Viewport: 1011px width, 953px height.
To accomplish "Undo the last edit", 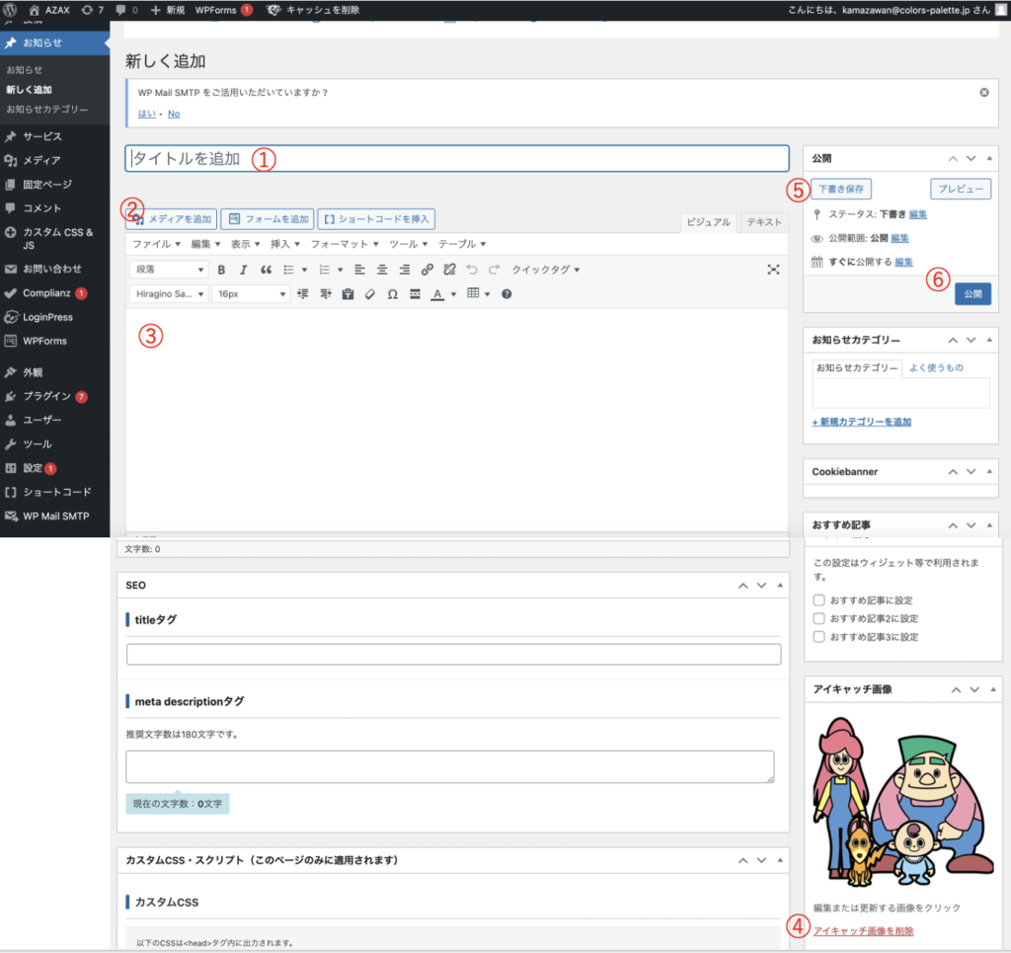I will [472, 270].
